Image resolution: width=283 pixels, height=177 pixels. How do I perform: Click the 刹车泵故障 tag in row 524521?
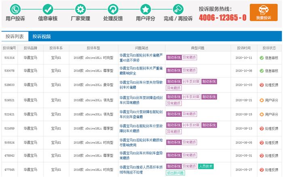coord(191,97)
